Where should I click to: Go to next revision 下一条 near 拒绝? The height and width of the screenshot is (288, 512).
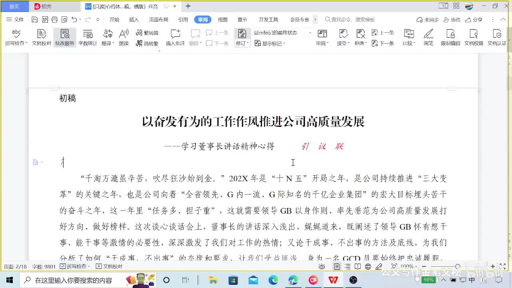coord(383,43)
